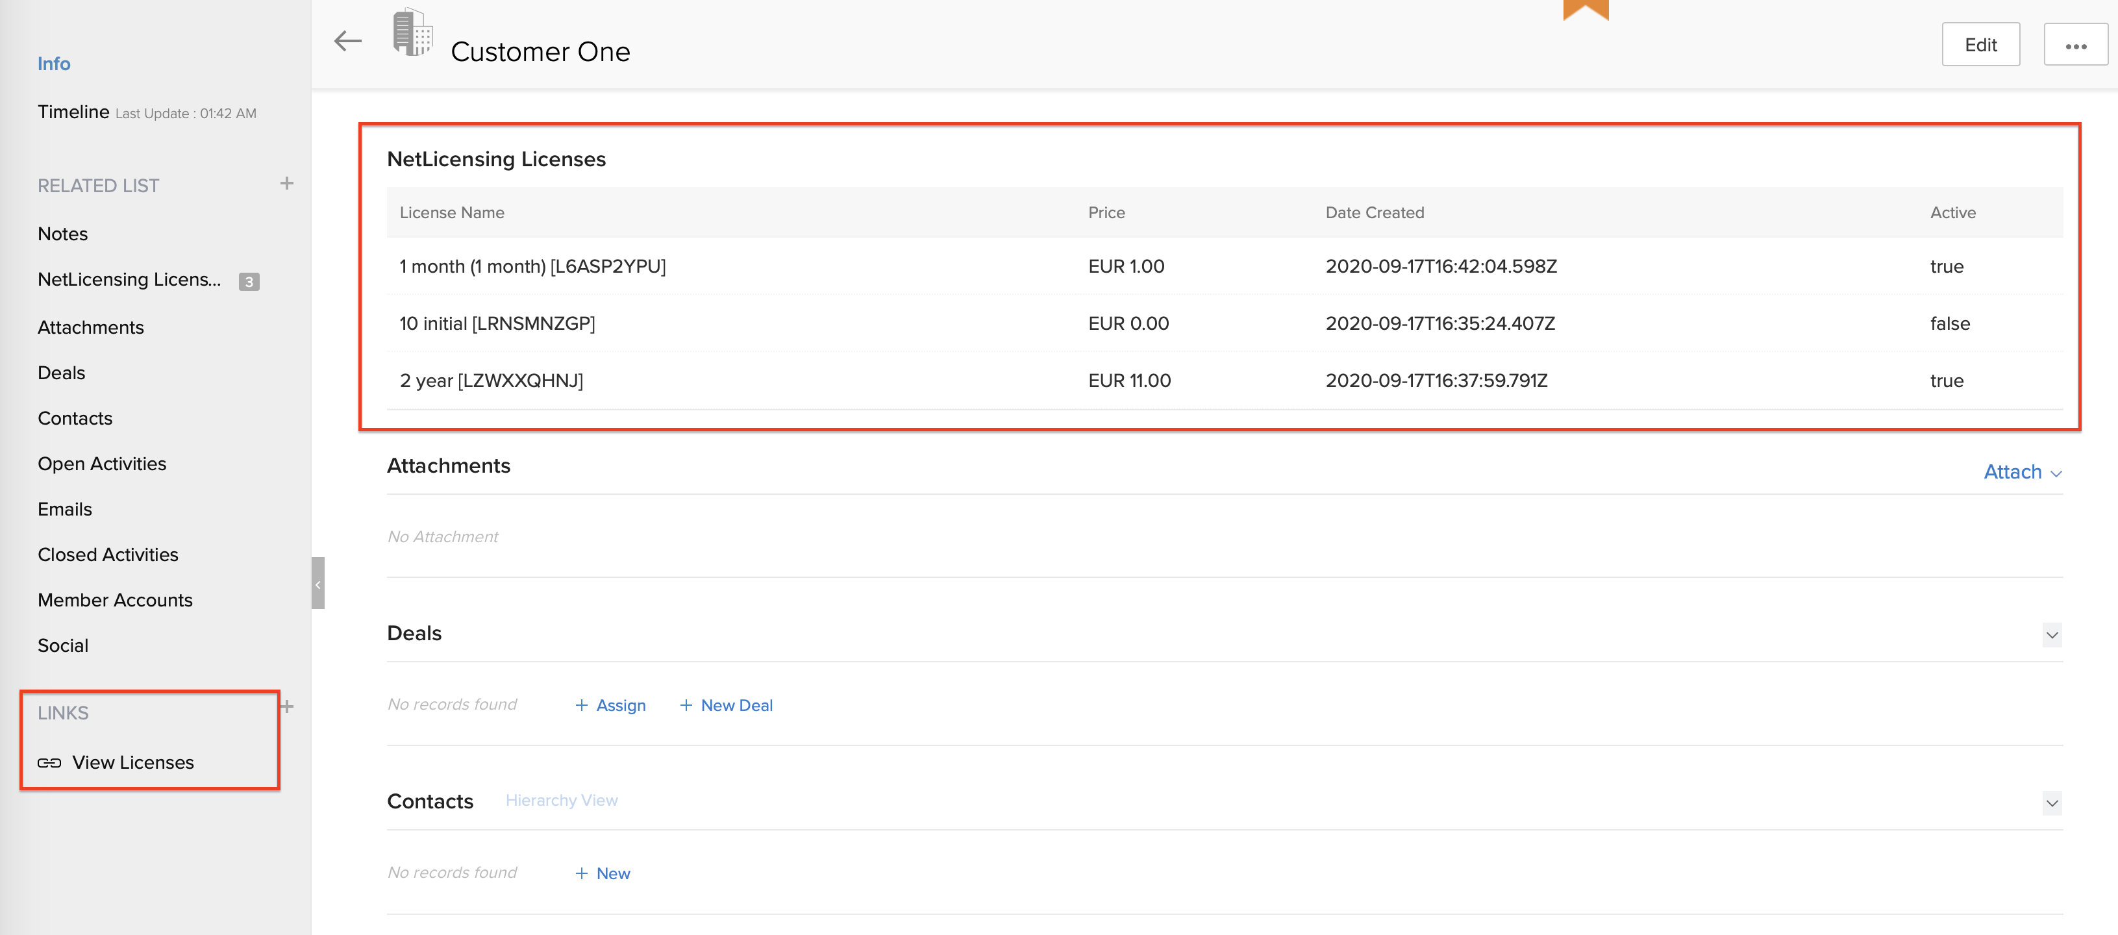Click the Customer One building icon
This screenshot has width=2118, height=935.
pos(413,33)
